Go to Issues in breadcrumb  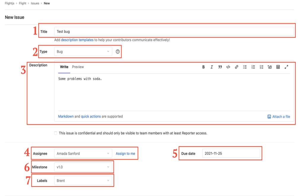click(35, 3)
